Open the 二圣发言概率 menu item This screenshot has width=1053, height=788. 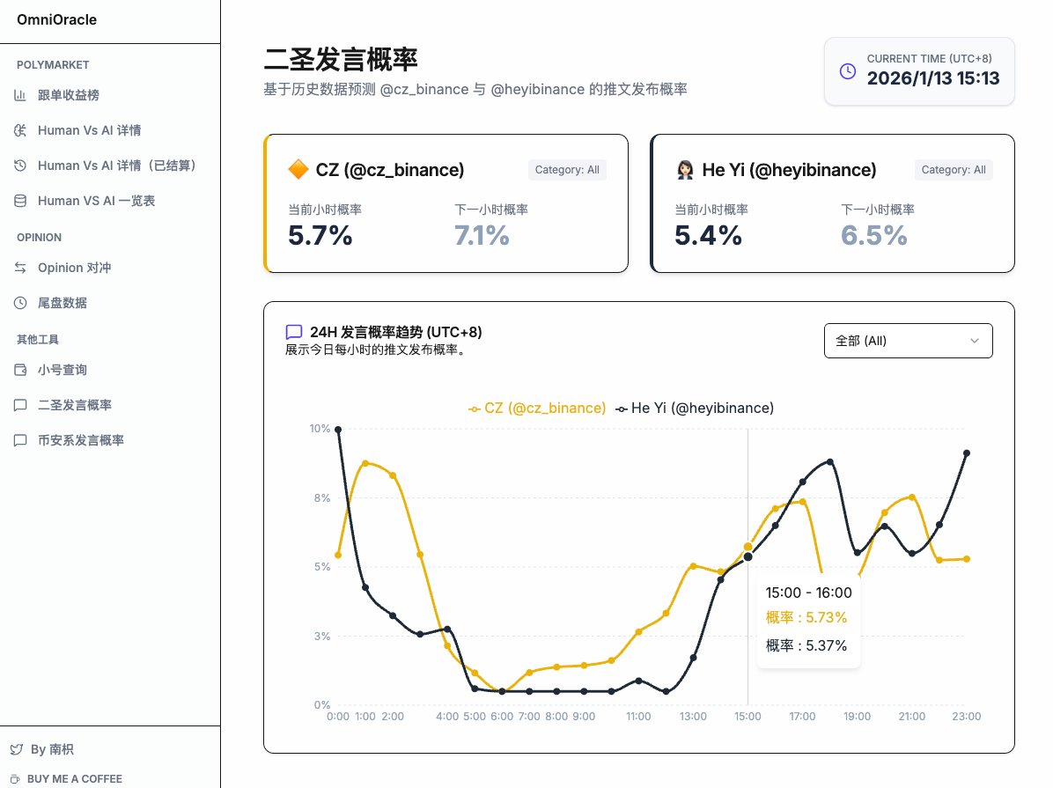point(75,405)
